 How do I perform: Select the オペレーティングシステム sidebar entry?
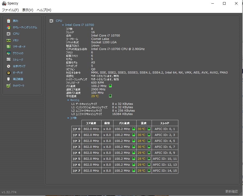point(9,27)
